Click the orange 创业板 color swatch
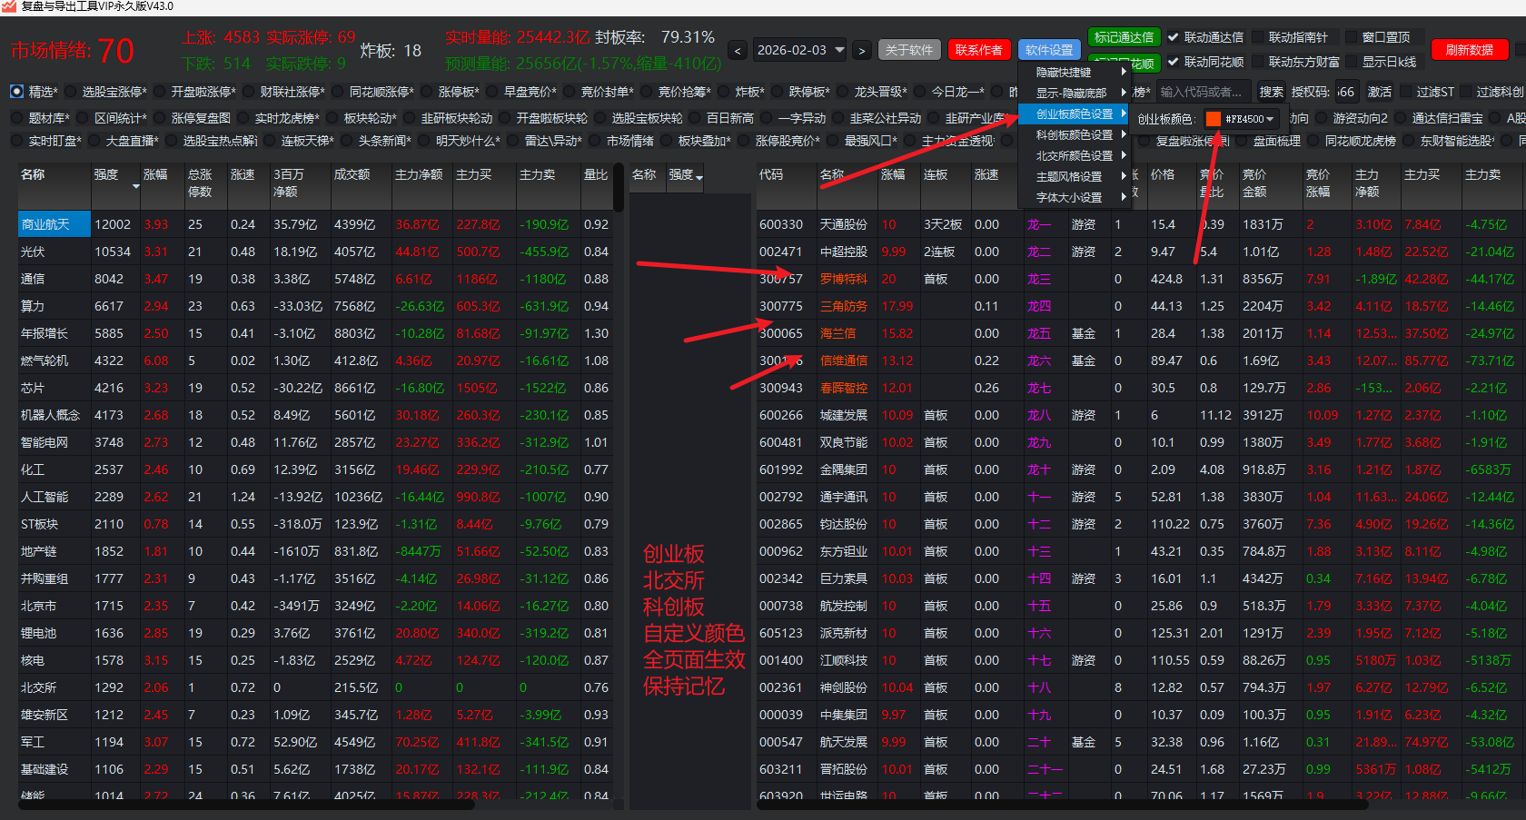 click(x=1213, y=119)
